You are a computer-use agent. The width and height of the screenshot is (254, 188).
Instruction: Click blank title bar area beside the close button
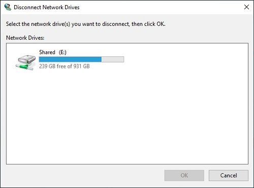click(x=161, y=7)
